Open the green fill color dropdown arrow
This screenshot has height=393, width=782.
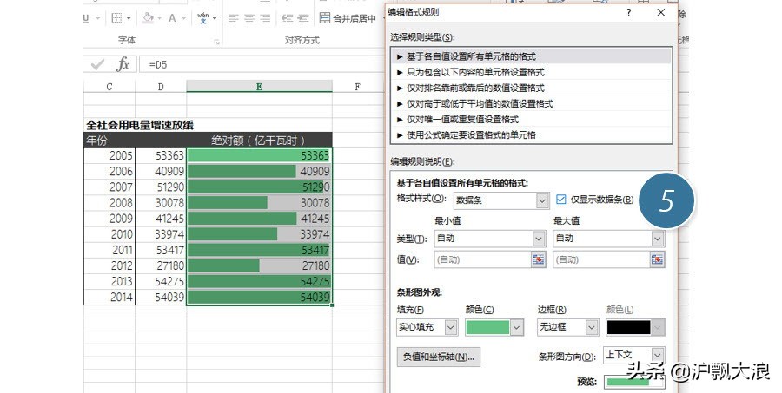pyautogui.click(x=517, y=327)
